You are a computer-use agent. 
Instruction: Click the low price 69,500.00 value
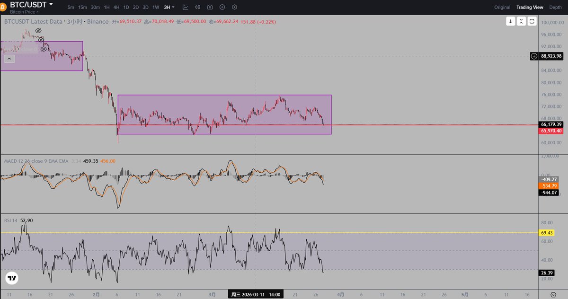point(194,22)
